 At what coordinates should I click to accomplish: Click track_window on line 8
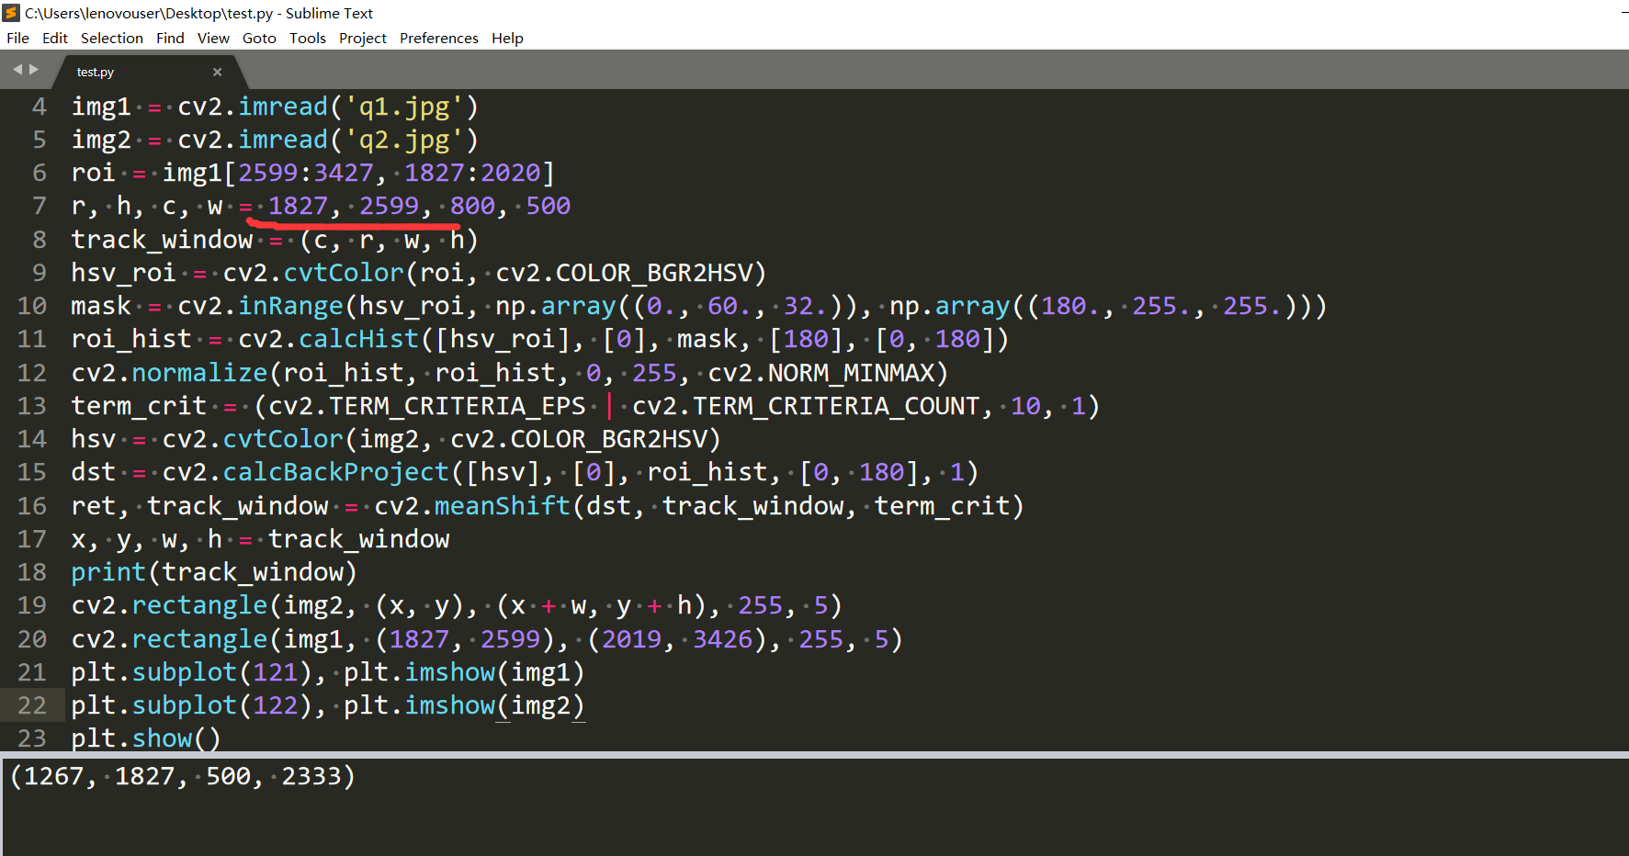coord(162,240)
